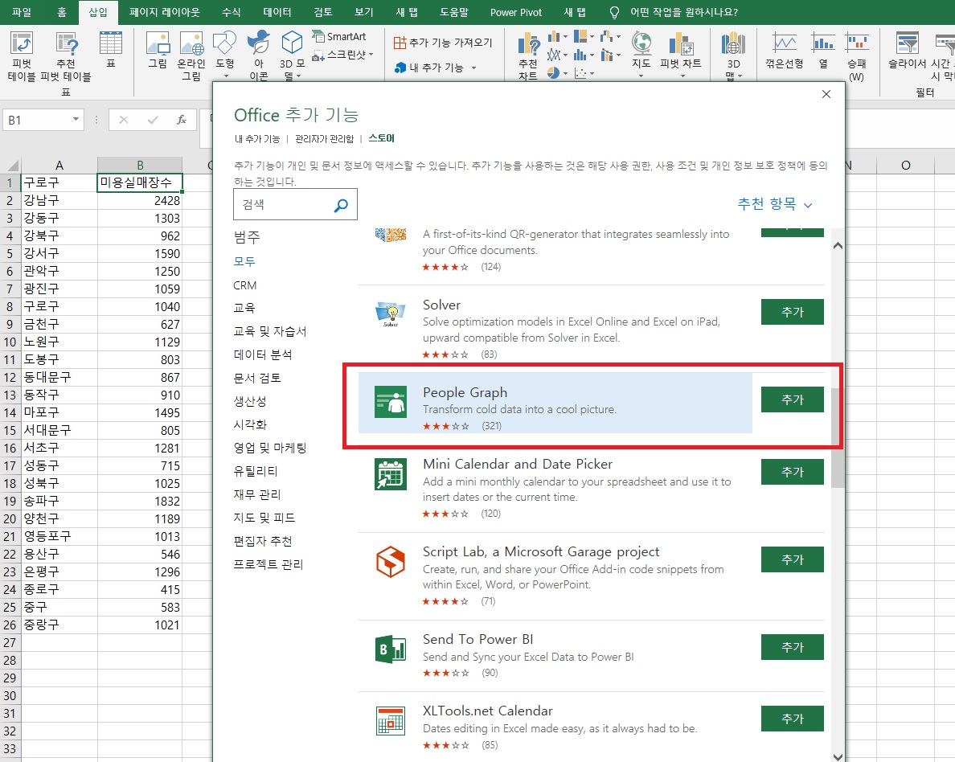Switch to 관리자가 관리함 dialog tab

[324, 139]
